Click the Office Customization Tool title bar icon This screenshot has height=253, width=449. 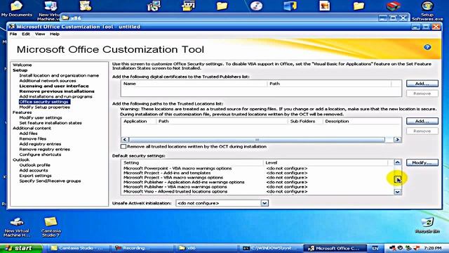(x=12, y=27)
